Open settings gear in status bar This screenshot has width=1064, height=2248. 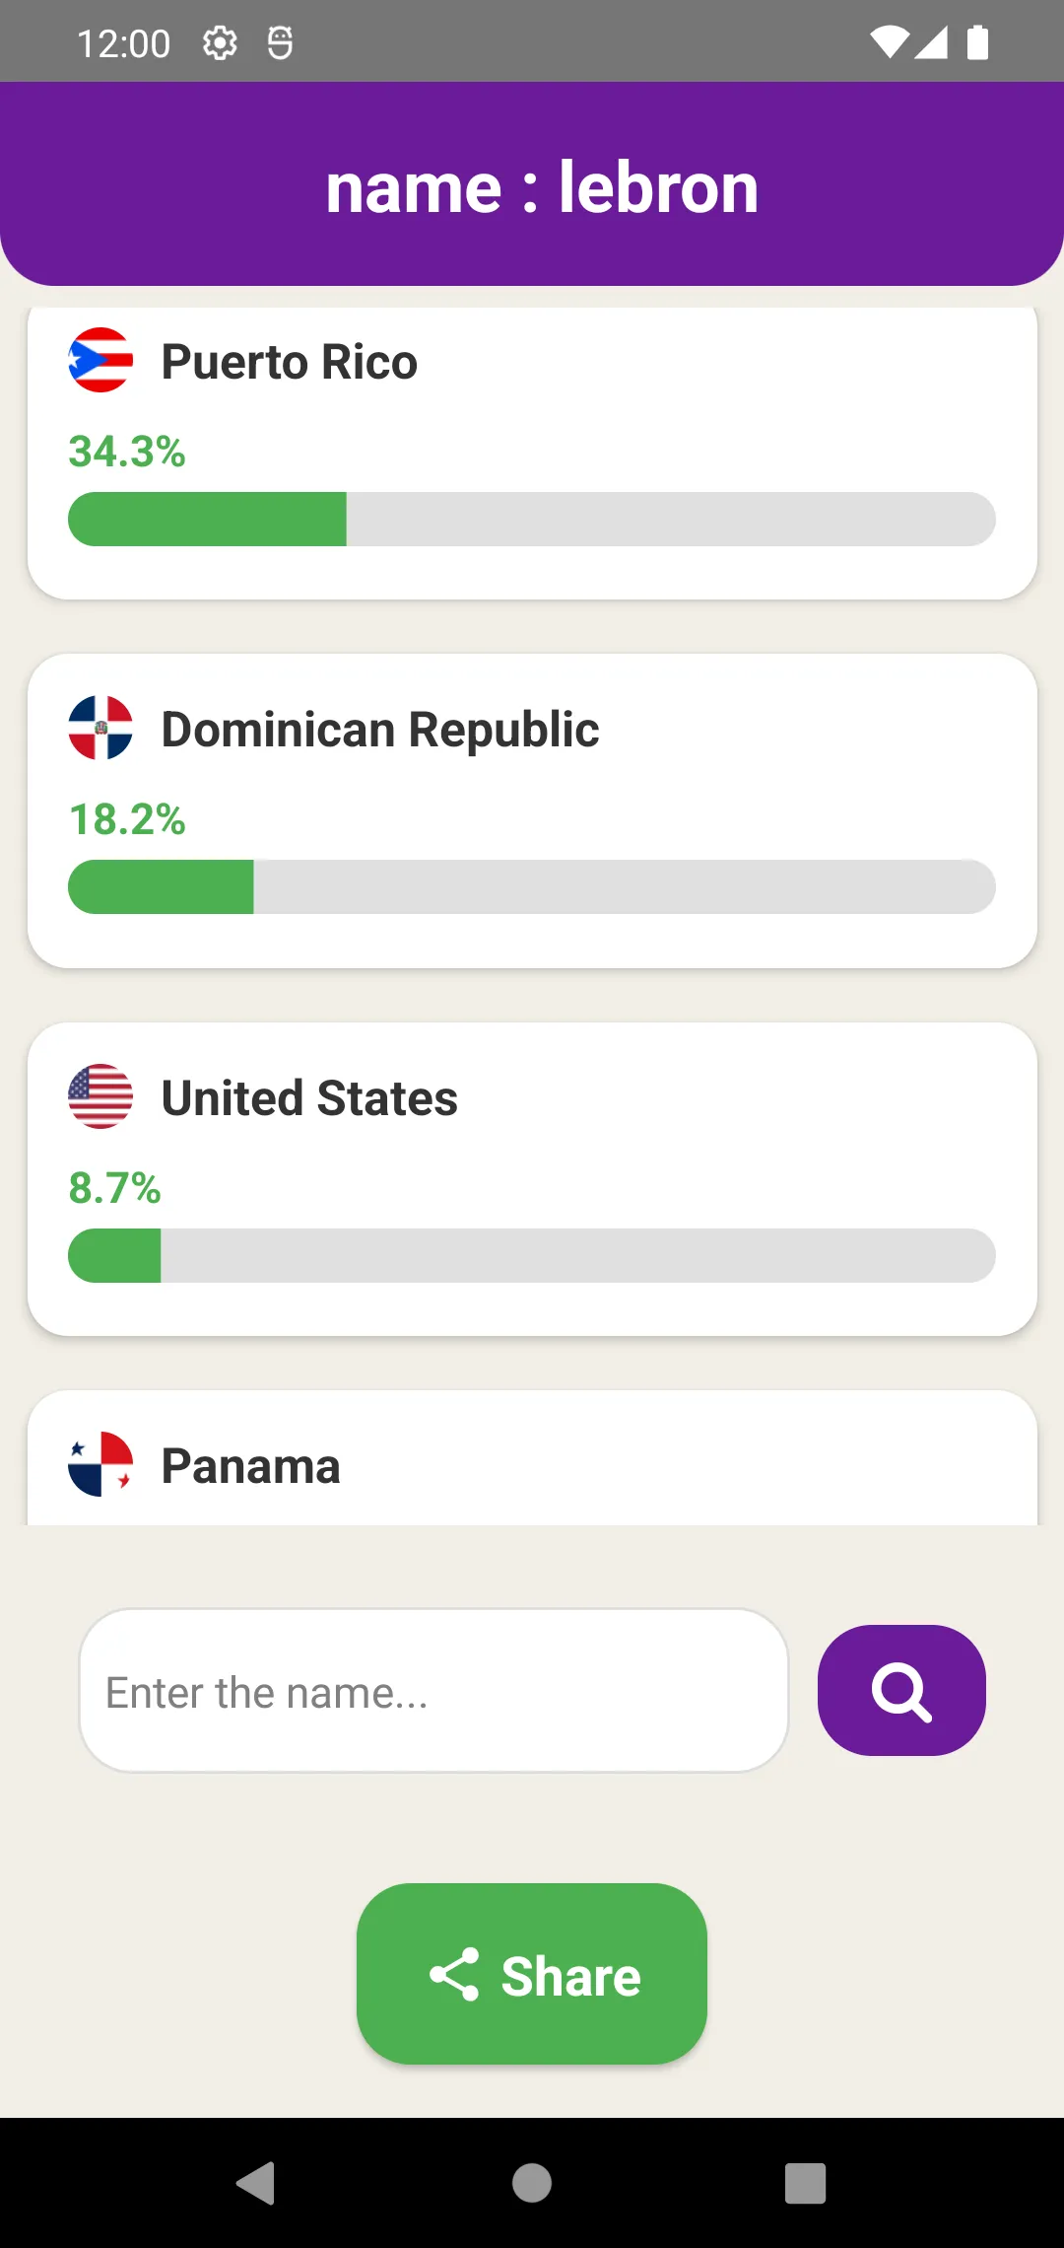(x=220, y=43)
